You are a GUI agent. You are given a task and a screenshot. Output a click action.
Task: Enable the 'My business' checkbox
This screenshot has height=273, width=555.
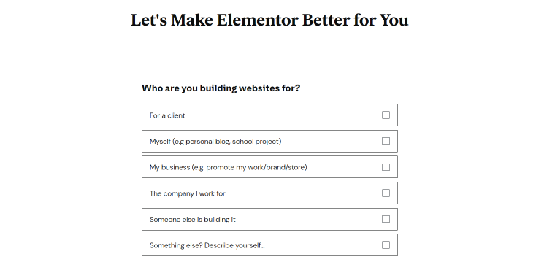(386, 167)
